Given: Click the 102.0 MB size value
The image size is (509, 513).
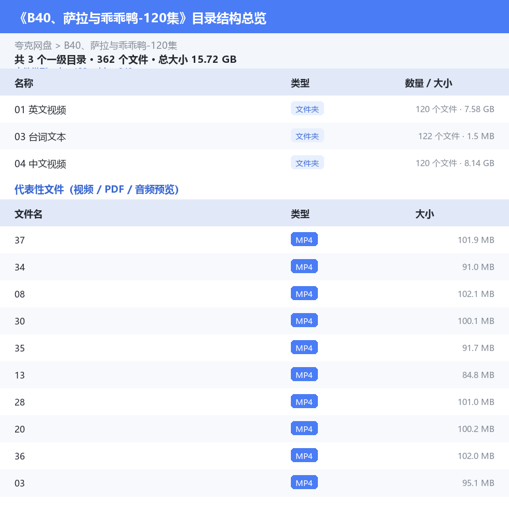Looking at the screenshot, I should click(476, 456).
